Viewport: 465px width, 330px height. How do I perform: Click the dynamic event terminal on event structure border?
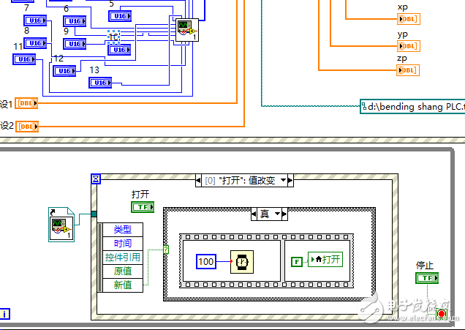(x=94, y=214)
